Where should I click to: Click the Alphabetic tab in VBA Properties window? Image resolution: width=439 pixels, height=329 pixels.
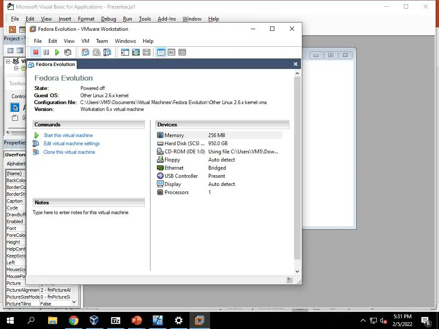(16, 164)
